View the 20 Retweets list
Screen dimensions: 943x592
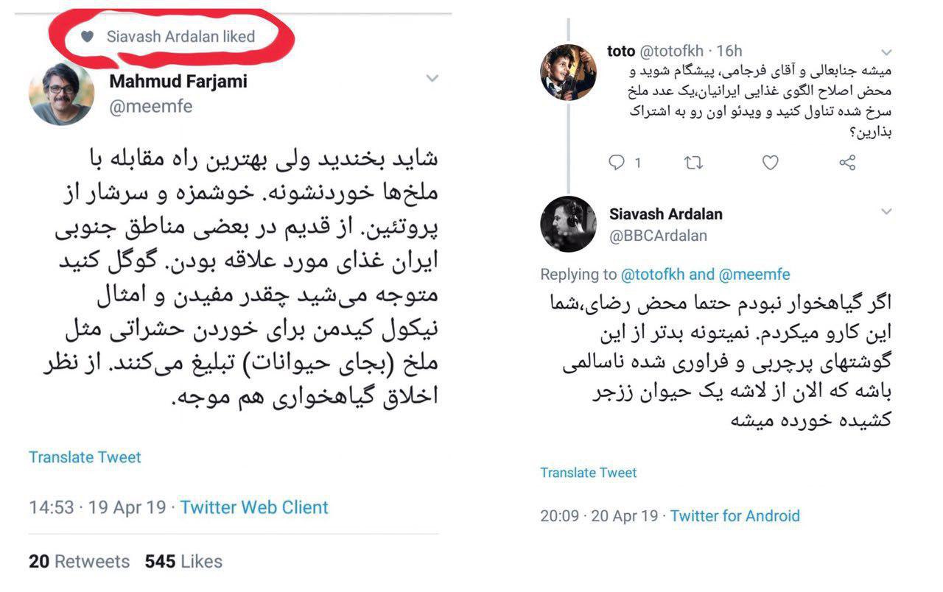79,562
